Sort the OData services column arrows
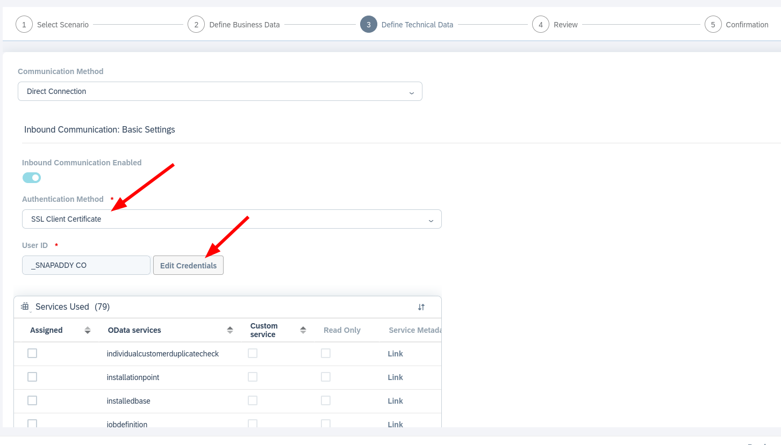The image size is (781, 445). (230, 330)
